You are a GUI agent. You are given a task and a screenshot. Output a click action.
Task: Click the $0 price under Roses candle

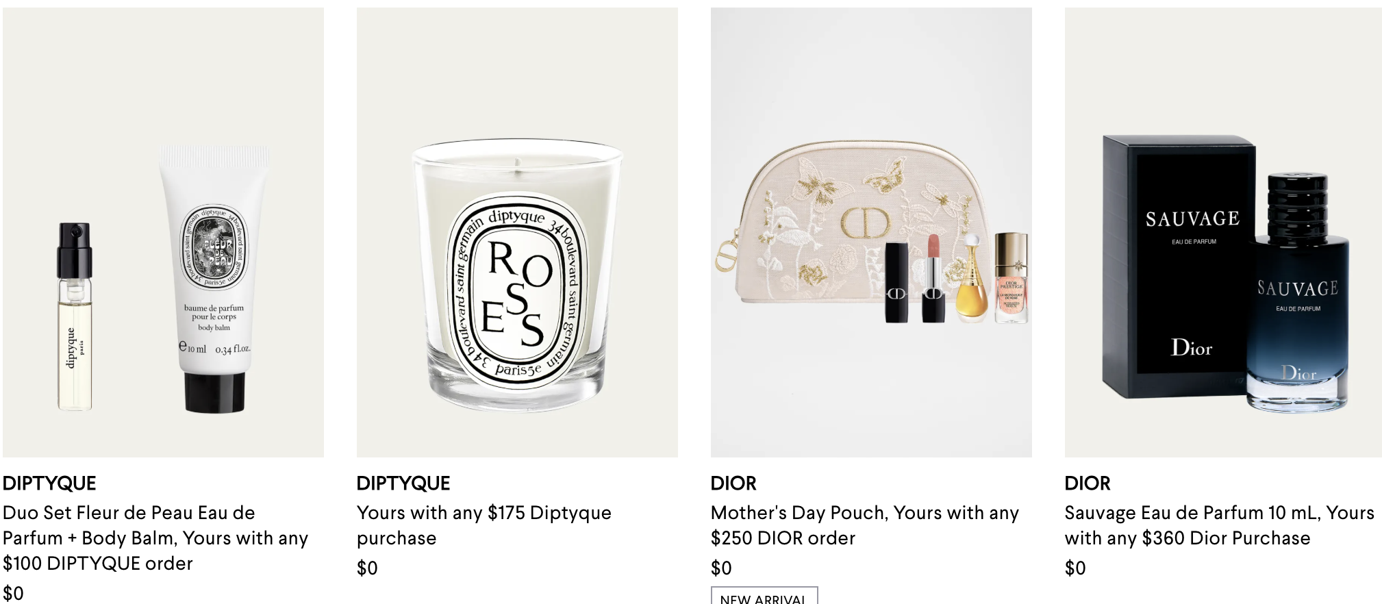[x=367, y=568]
